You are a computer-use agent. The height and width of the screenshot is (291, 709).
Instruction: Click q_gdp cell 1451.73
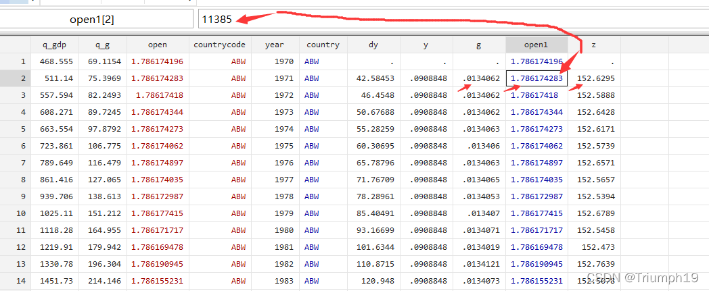tap(56, 281)
